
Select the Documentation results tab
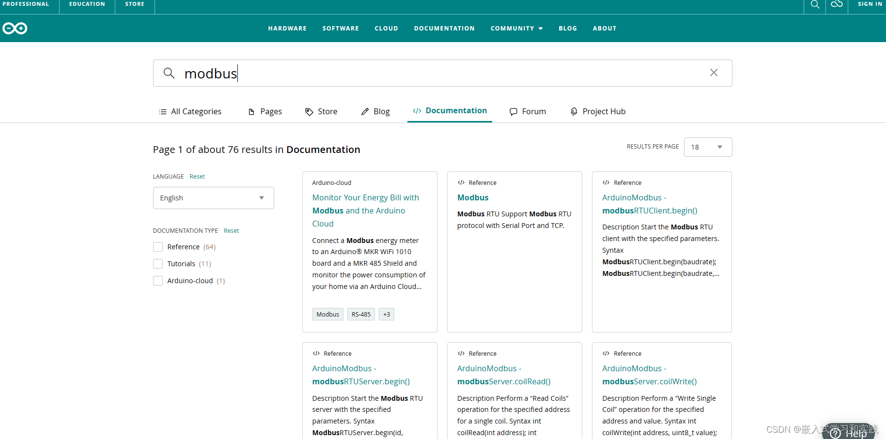click(x=450, y=111)
